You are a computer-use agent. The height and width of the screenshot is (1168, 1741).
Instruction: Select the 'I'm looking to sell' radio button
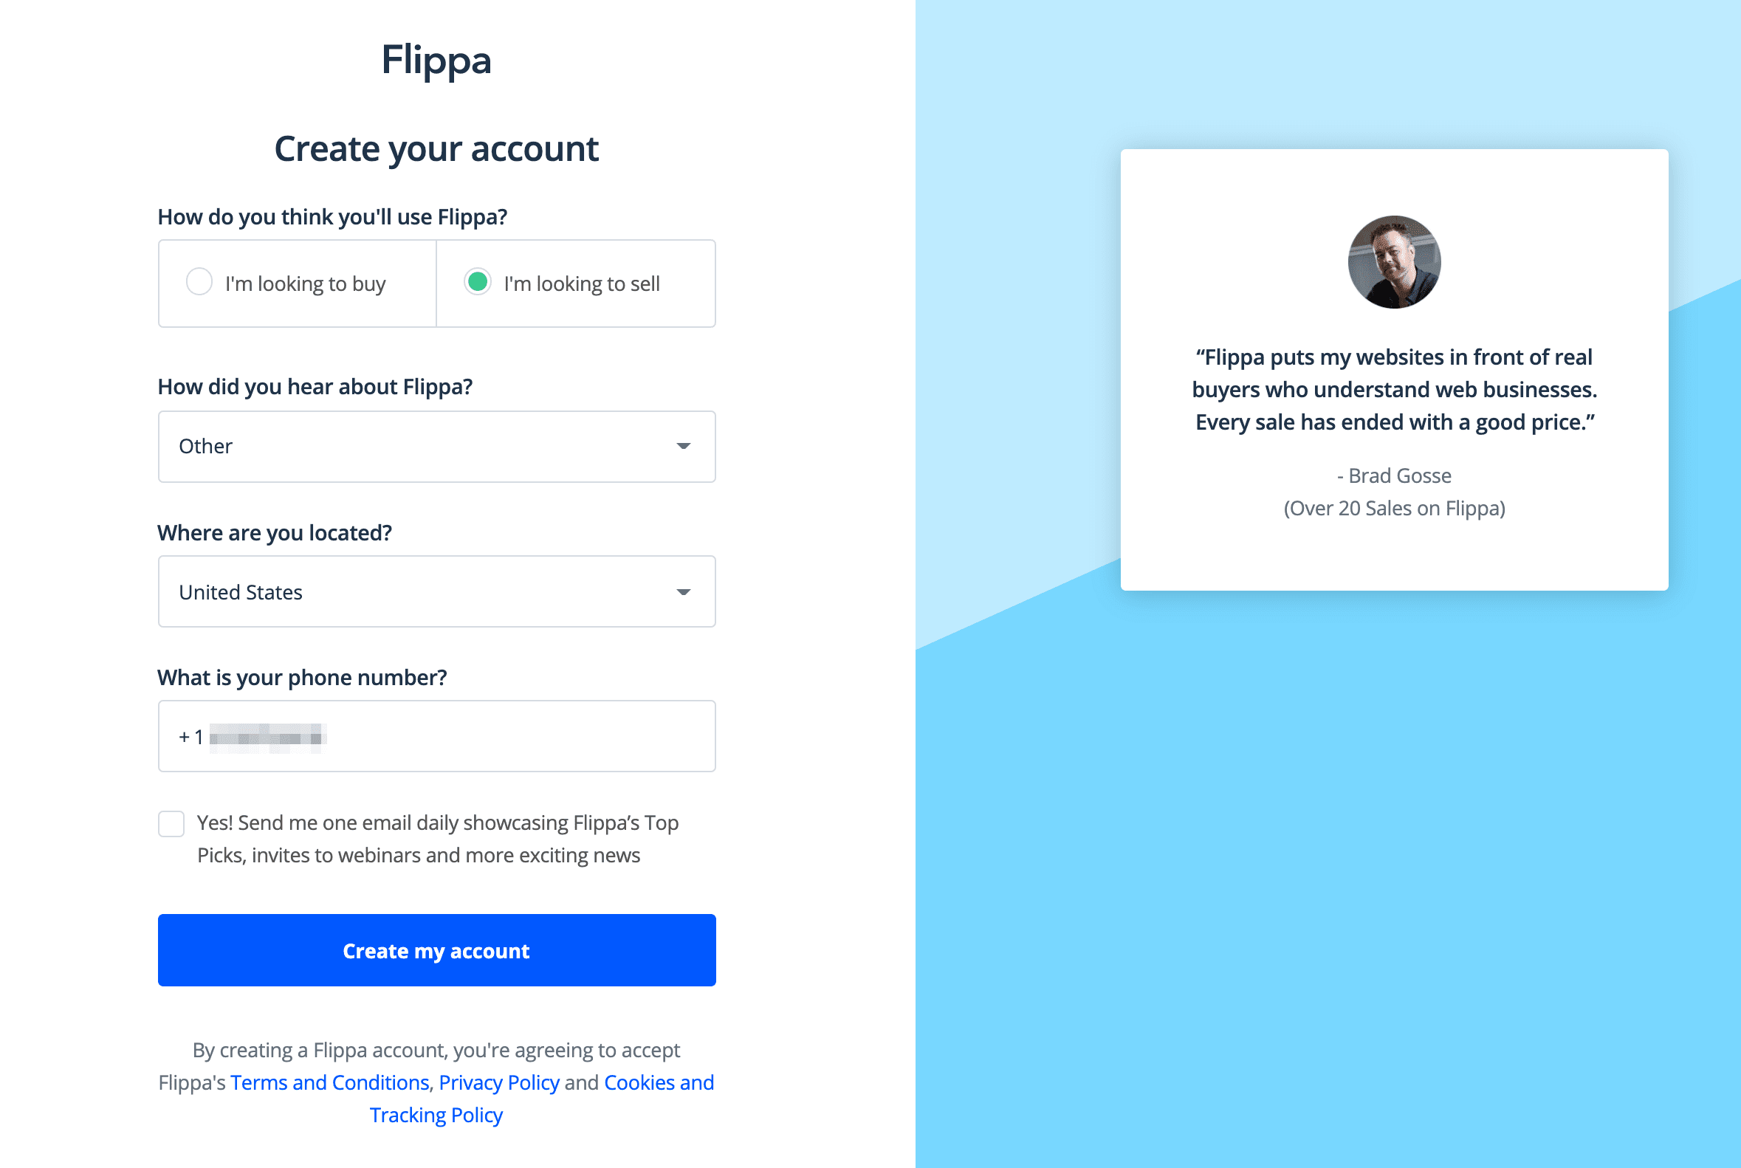475,284
